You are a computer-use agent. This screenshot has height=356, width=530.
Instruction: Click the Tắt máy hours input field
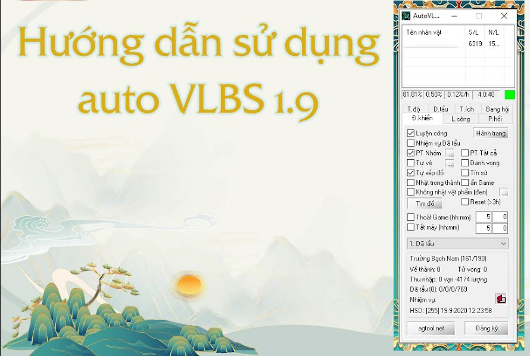coord(484,228)
